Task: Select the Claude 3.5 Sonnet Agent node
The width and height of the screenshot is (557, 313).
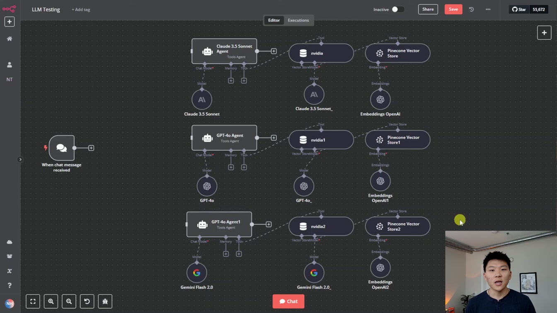Action: [224, 51]
